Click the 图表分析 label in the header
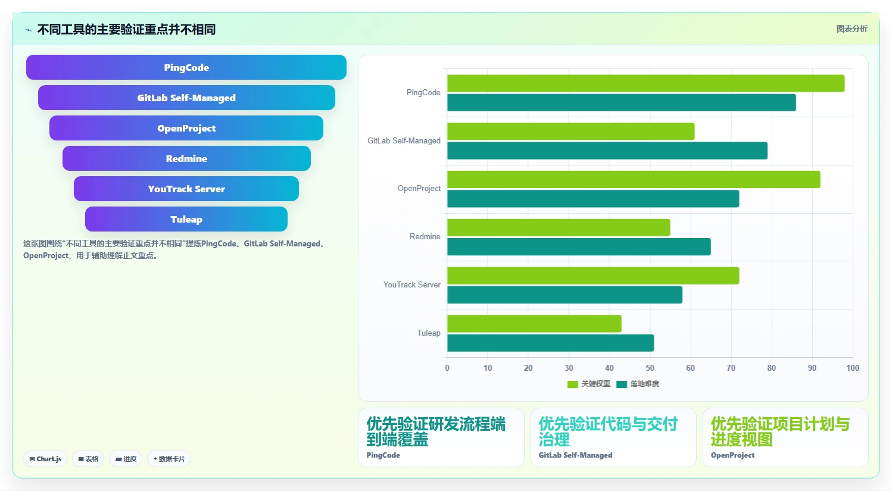 click(x=852, y=29)
